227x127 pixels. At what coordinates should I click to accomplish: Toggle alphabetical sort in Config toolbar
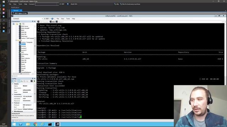15,81
